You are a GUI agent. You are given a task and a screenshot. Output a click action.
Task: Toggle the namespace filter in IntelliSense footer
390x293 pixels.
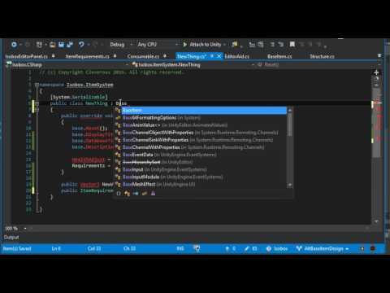click(119, 194)
